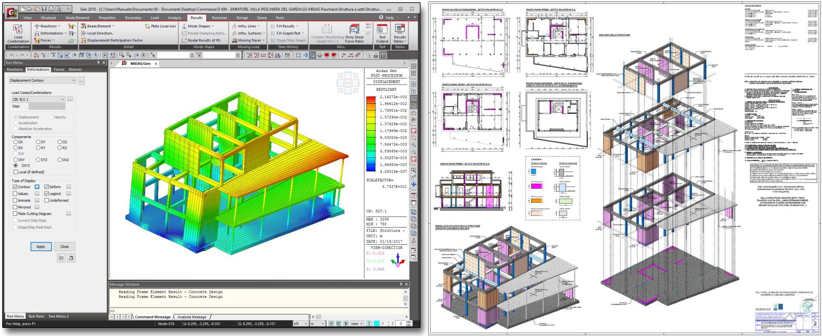Click the coordinate axis triad in model view

click(398, 259)
